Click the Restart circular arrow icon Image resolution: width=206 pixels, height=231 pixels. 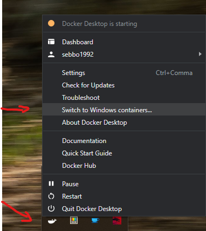[x=51, y=196]
